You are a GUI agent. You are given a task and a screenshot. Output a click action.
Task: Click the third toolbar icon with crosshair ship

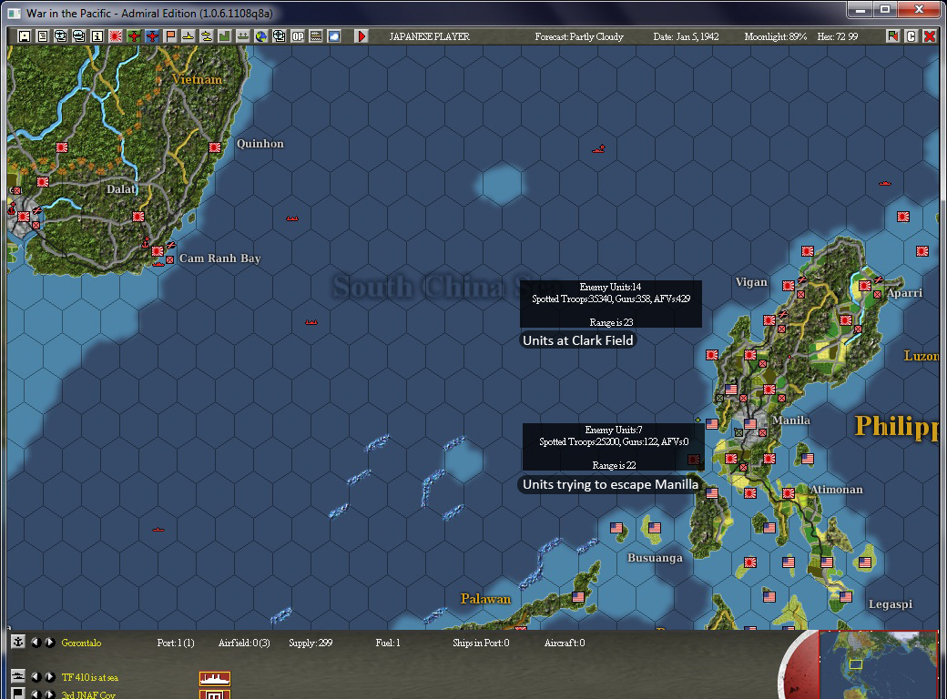click(60, 36)
